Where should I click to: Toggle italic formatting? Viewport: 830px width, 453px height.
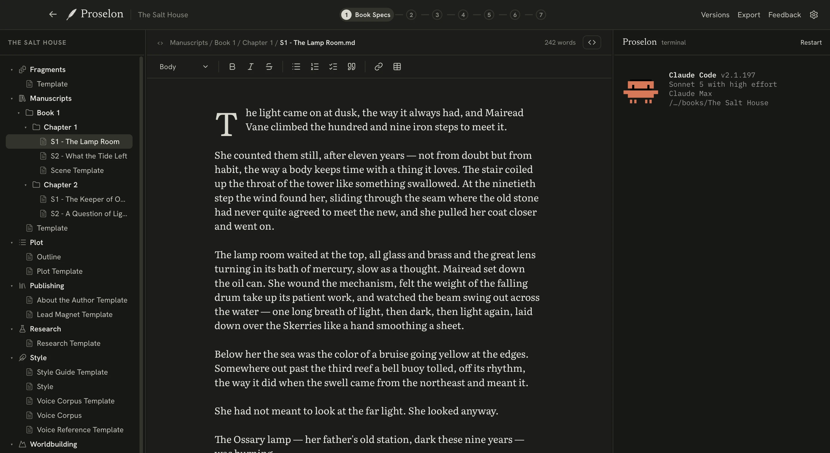(250, 67)
